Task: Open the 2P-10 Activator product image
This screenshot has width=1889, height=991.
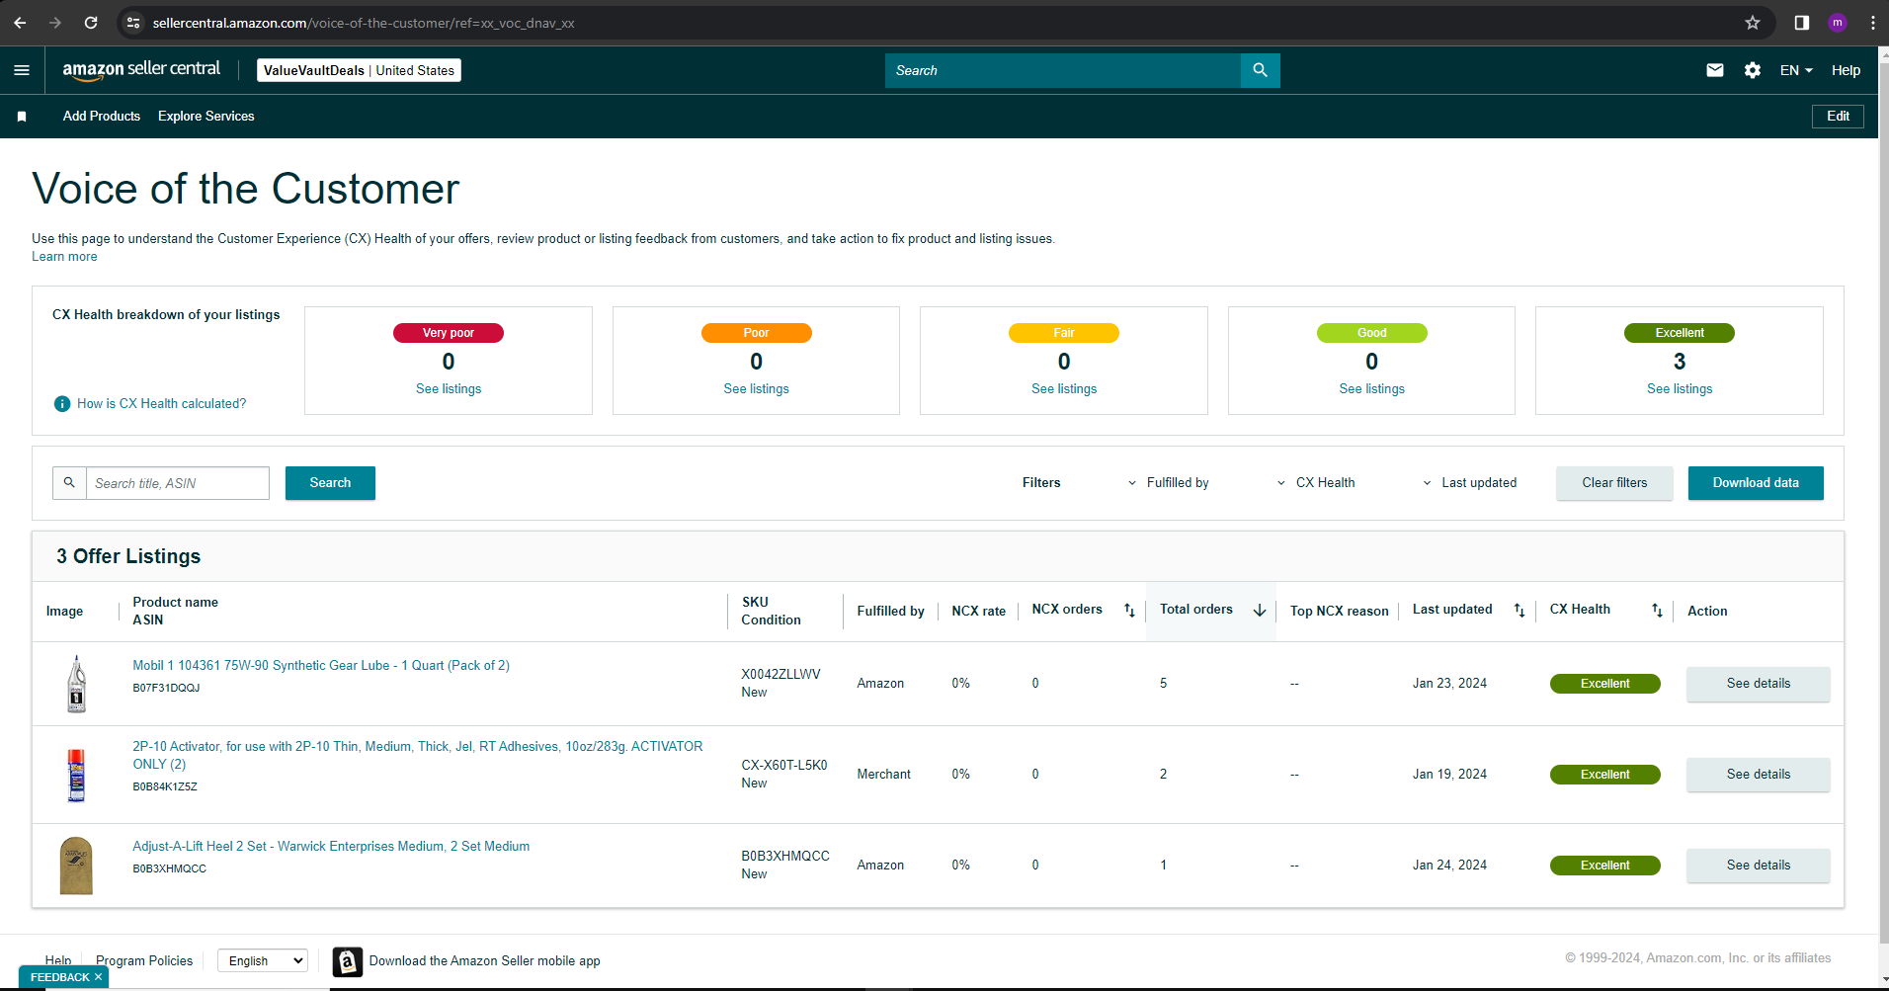Action: tap(76, 775)
